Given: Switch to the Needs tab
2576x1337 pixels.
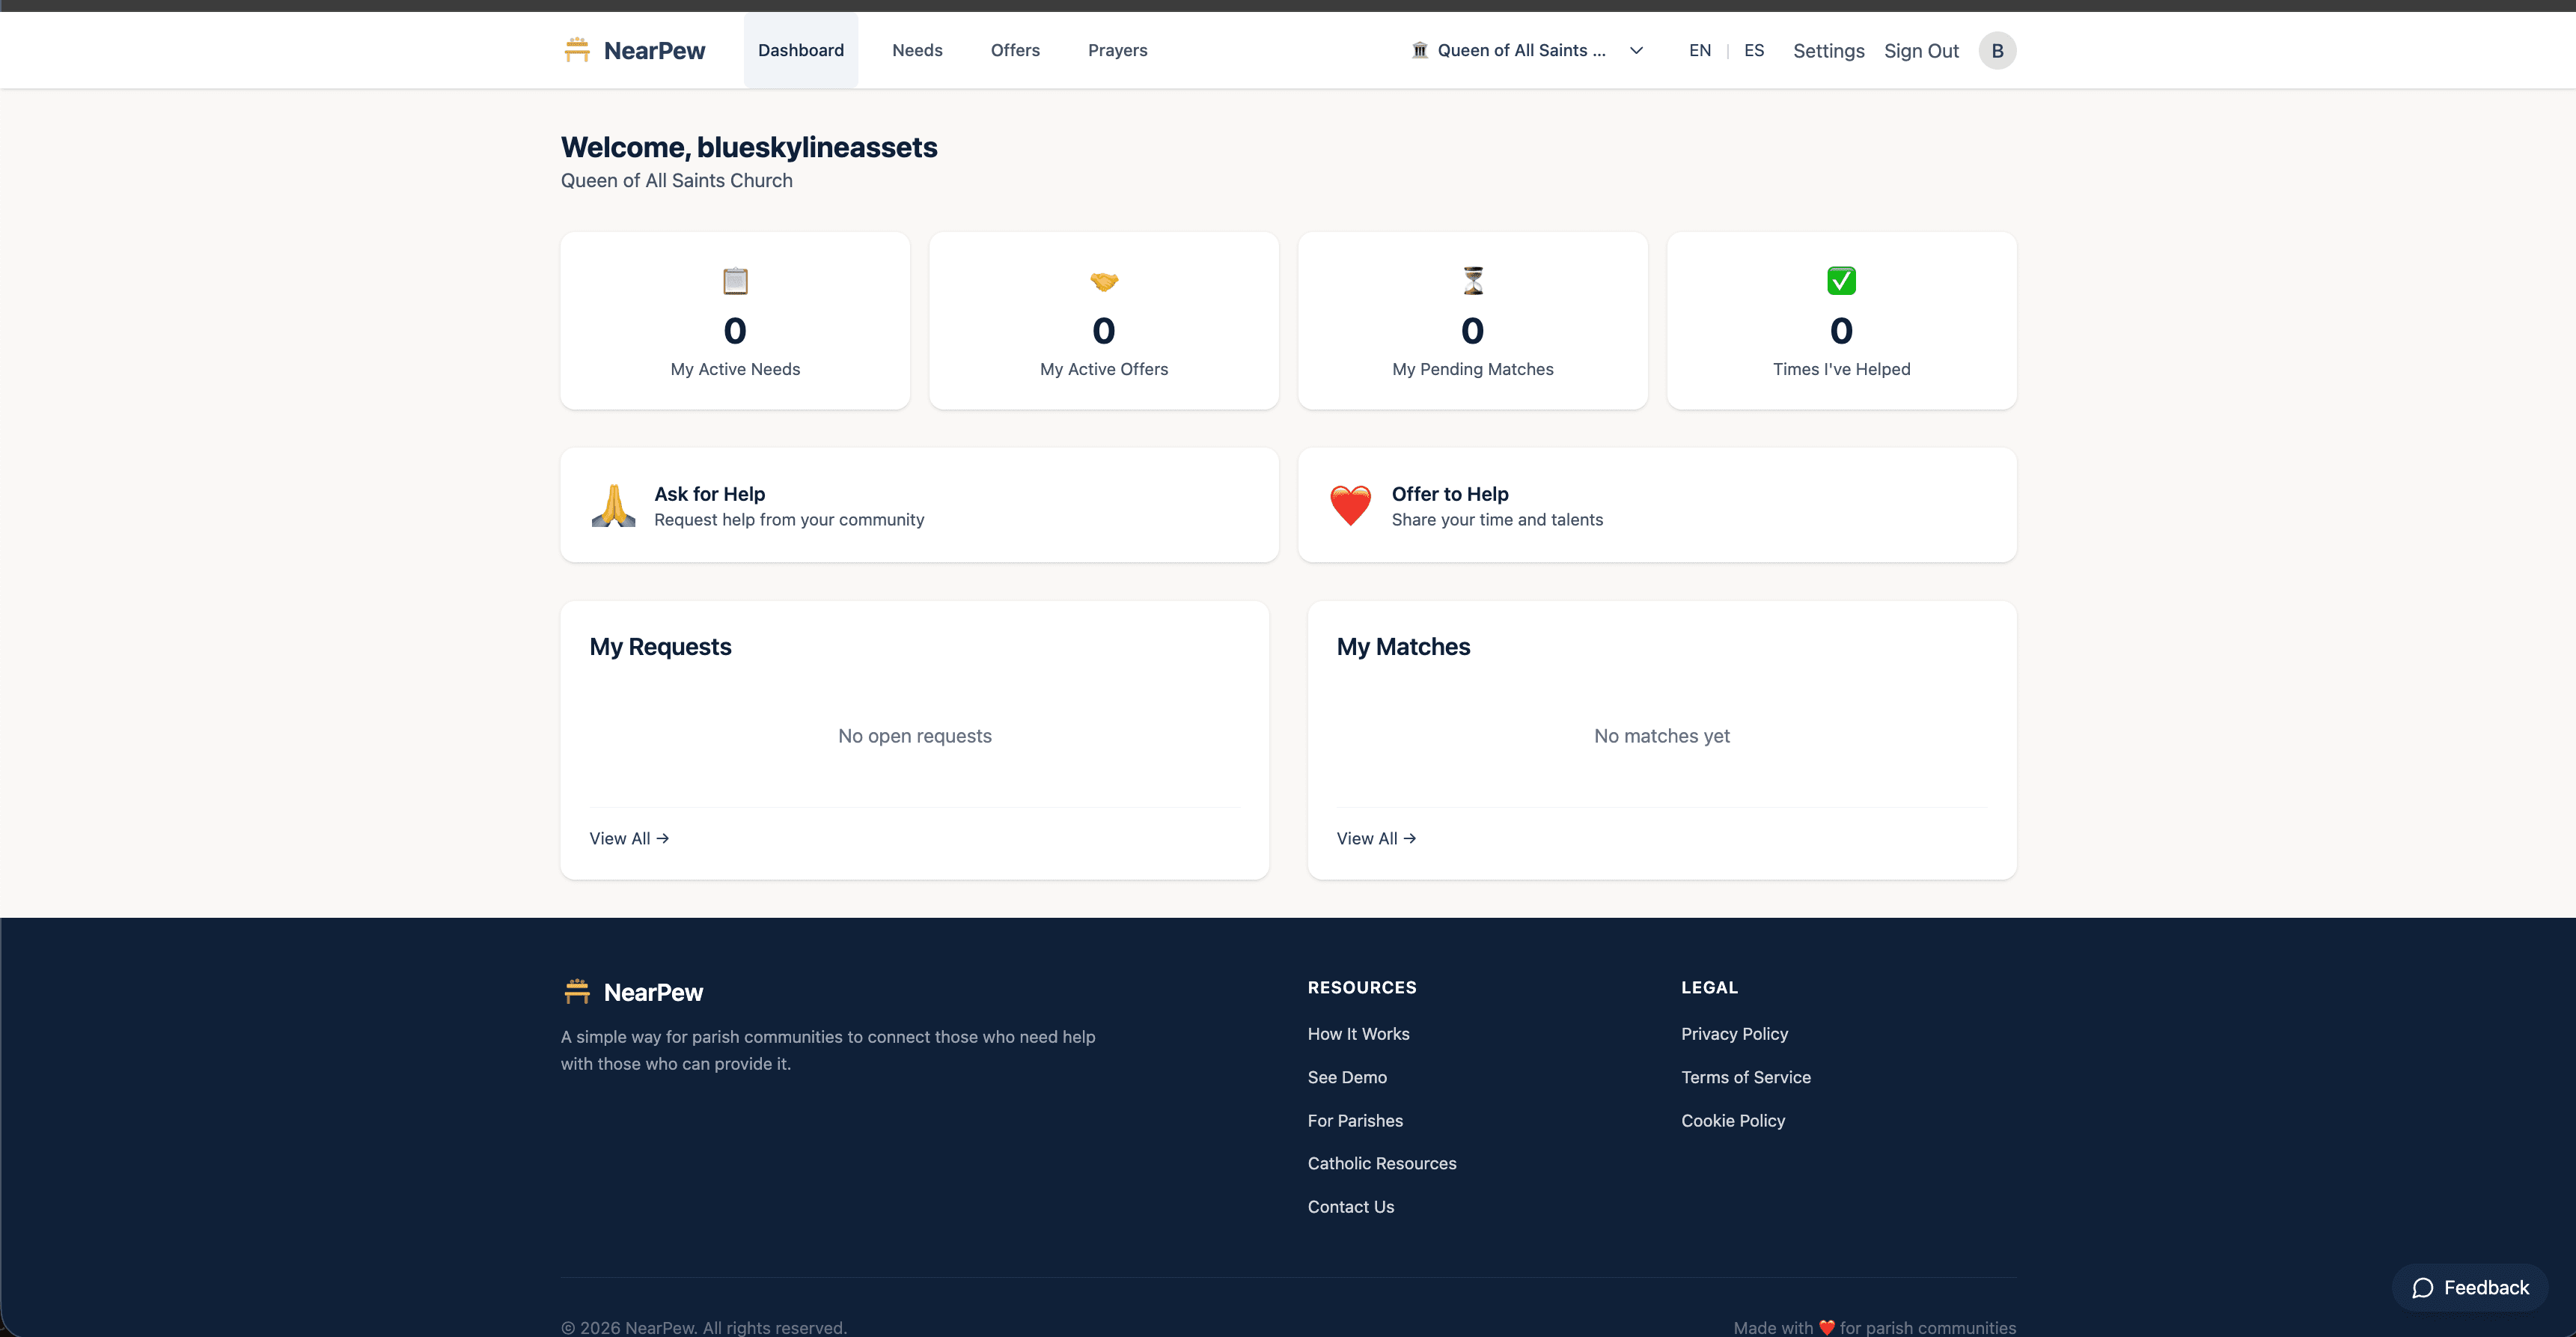Looking at the screenshot, I should pyautogui.click(x=916, y=50).
